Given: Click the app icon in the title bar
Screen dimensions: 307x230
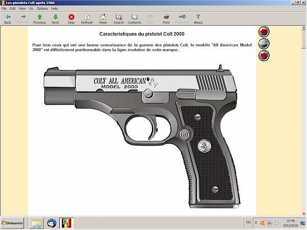Looking at the screenshot, I should (x=3, y=3).
